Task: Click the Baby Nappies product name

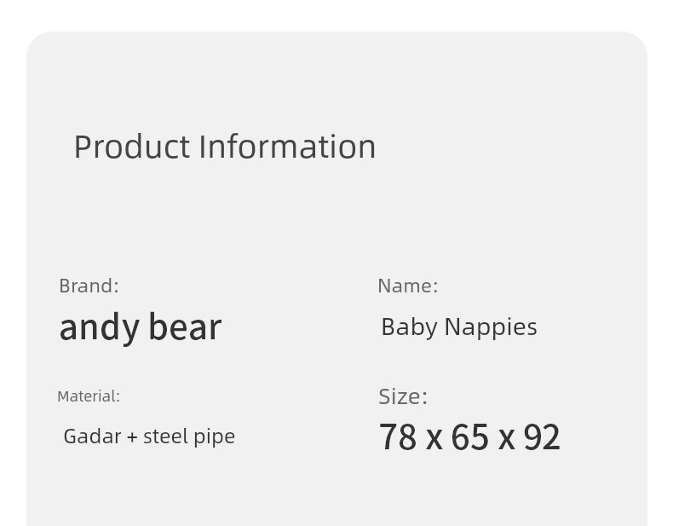Action: tap(459, 328)
